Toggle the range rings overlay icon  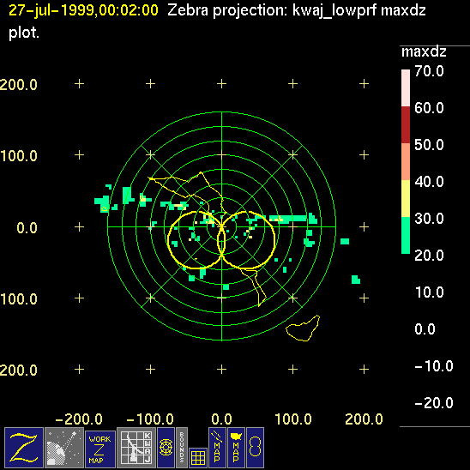coord(166,448)
